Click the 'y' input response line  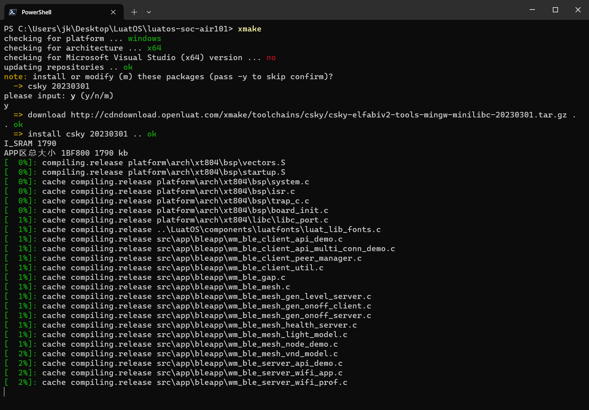point(6,105)
